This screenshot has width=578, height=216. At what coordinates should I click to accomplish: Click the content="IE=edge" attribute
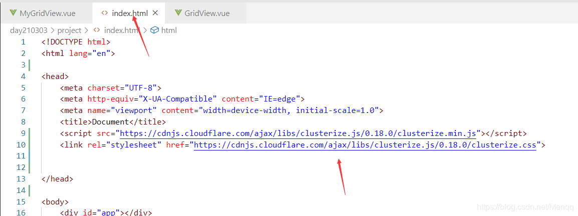[261, 99]
